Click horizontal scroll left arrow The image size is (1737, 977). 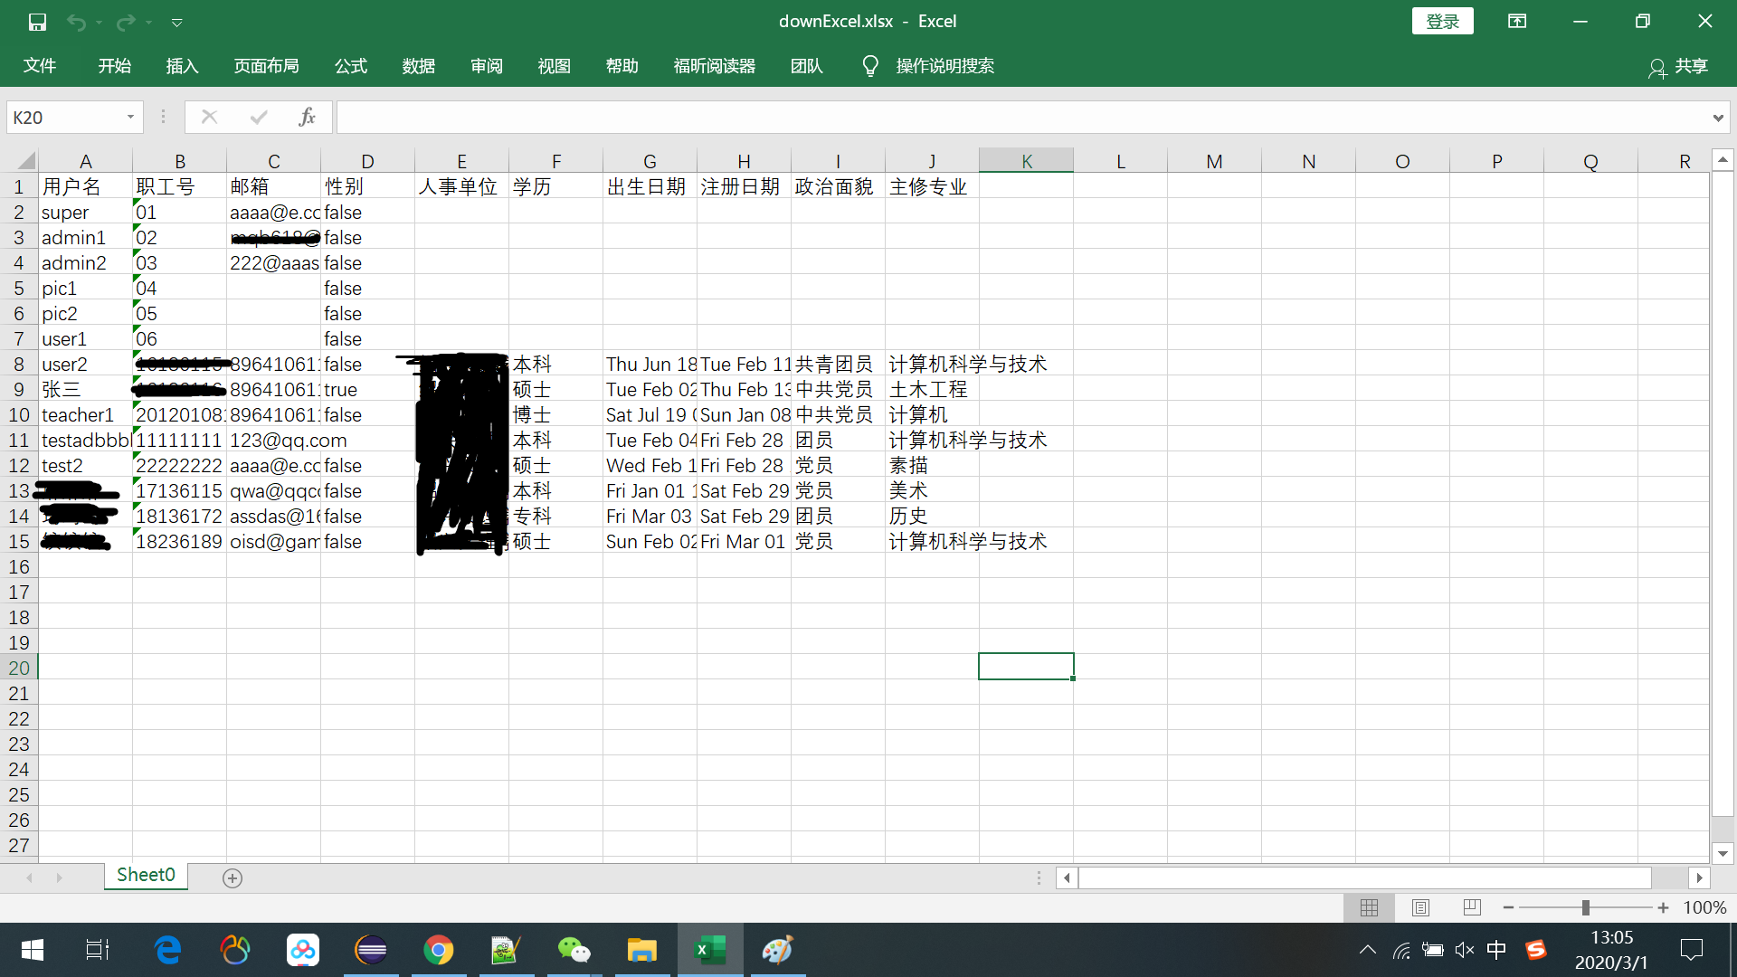tap(1068, 877)
